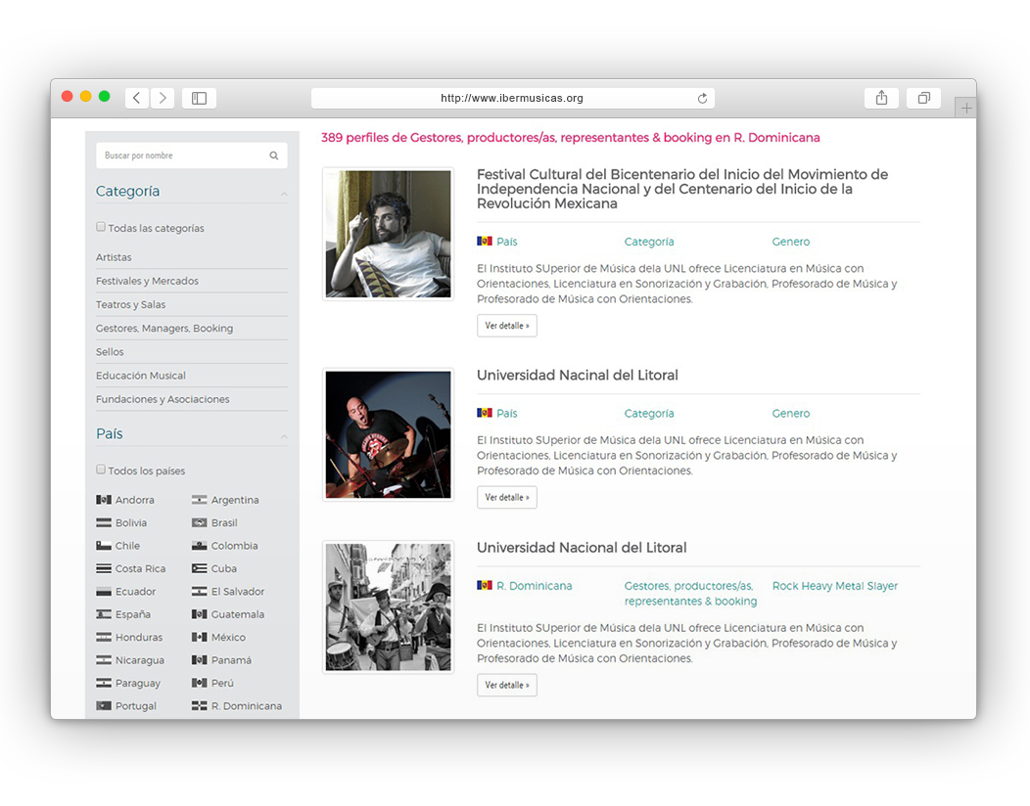Select the Argentina flag icon

pyautogui.click(x=199, y=500)
